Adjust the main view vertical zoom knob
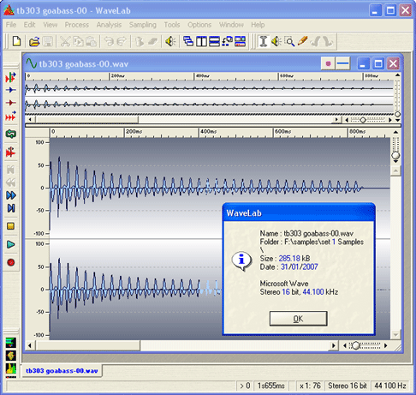This screenshot has height=395, width=416. [395, 155]
